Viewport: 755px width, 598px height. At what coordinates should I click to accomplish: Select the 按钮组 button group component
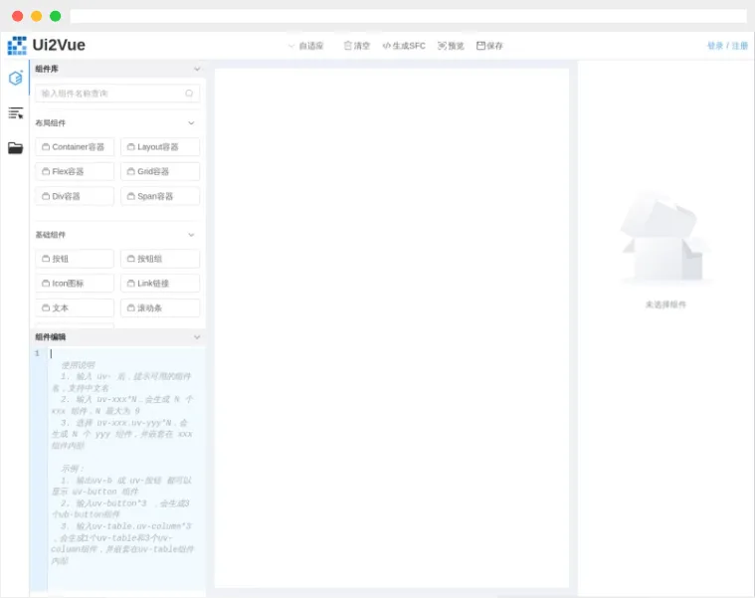tap(160, 259)
